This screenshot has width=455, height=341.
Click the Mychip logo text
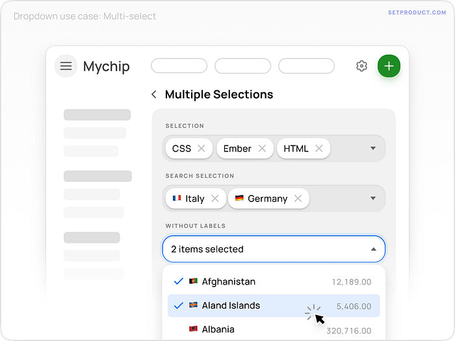pyautogui.click(x=106, y=66)
